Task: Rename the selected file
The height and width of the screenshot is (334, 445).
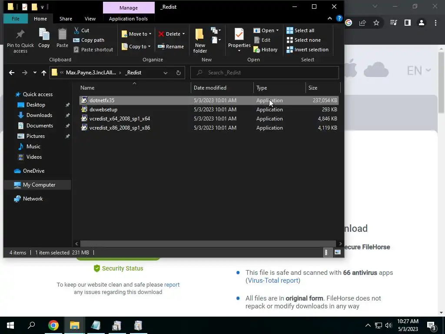Action: pyautogui.click(x=171, y=47)
